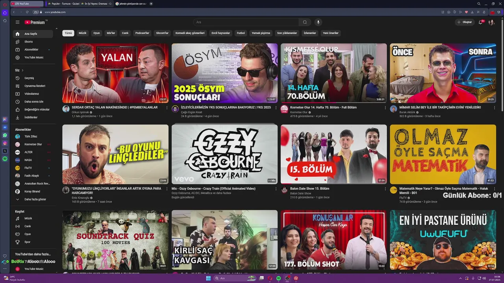Select the Mix'ler filter chip
This screenshot has width=504, height=283.
(x=111, y=33)
